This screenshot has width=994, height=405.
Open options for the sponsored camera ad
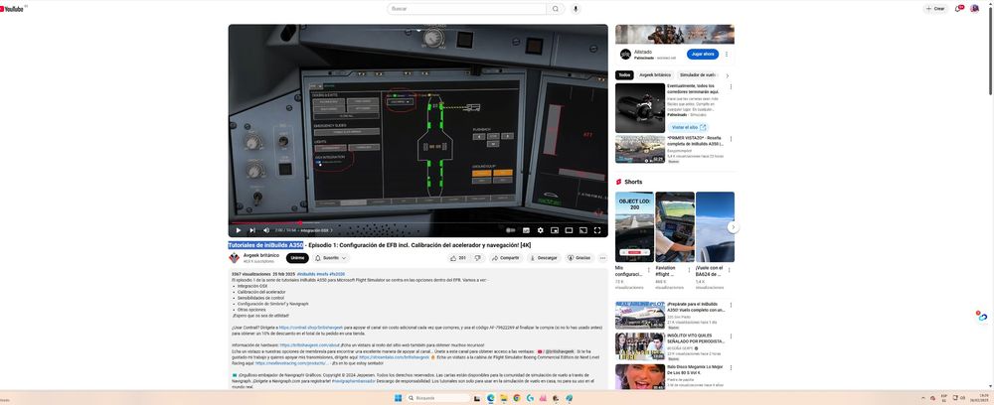731,86
